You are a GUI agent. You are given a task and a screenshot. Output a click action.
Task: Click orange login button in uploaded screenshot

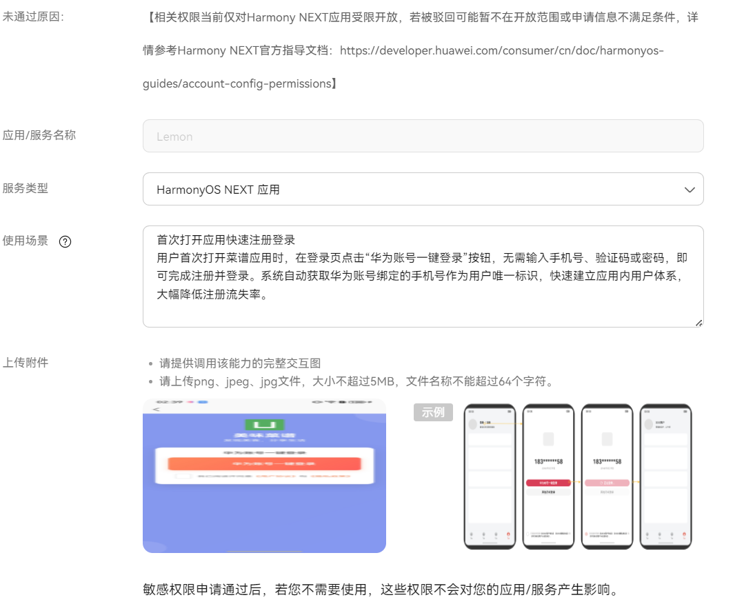264,464
